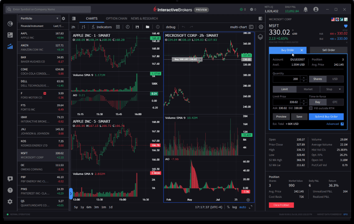Increase the Limit Price with up arrow

point(304,101)
